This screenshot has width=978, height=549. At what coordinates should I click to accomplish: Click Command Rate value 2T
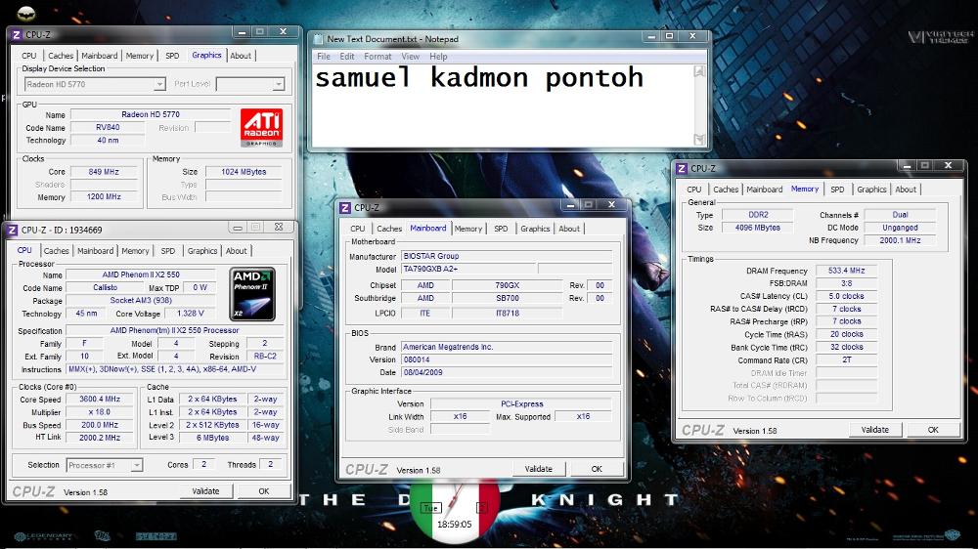point(846,359)
